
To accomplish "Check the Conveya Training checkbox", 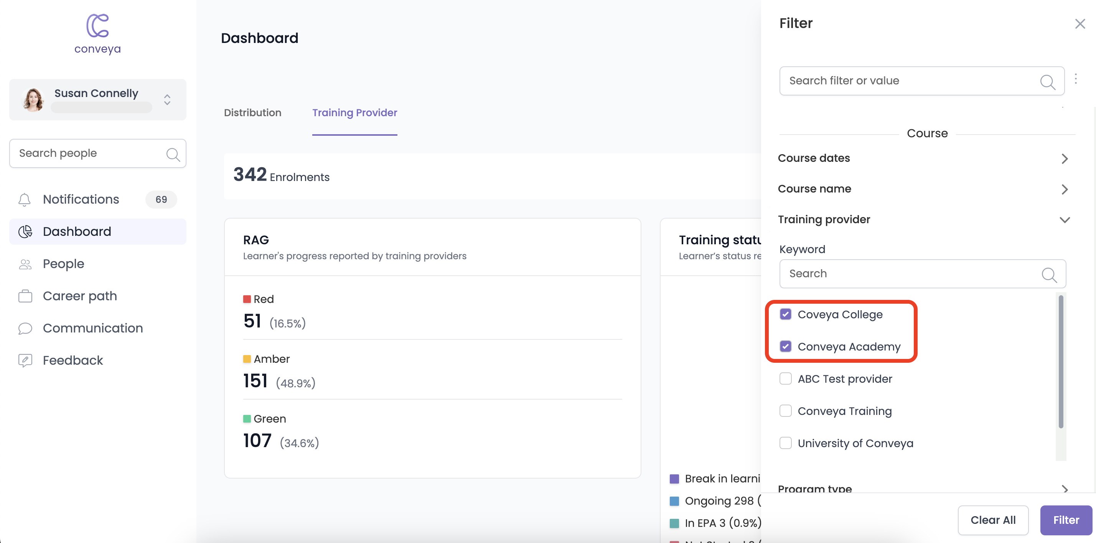I will pyautogui.click(x=785, y=411).
